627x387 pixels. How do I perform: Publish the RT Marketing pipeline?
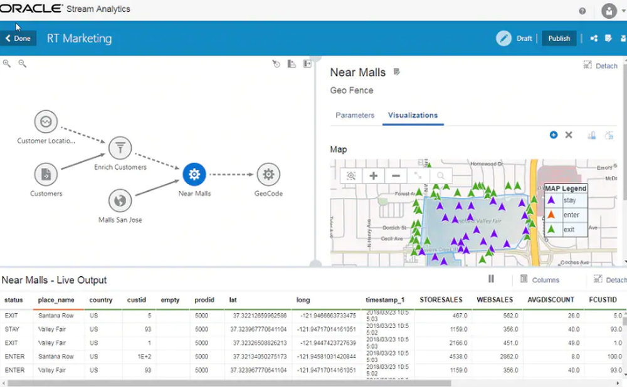point(559,38)
